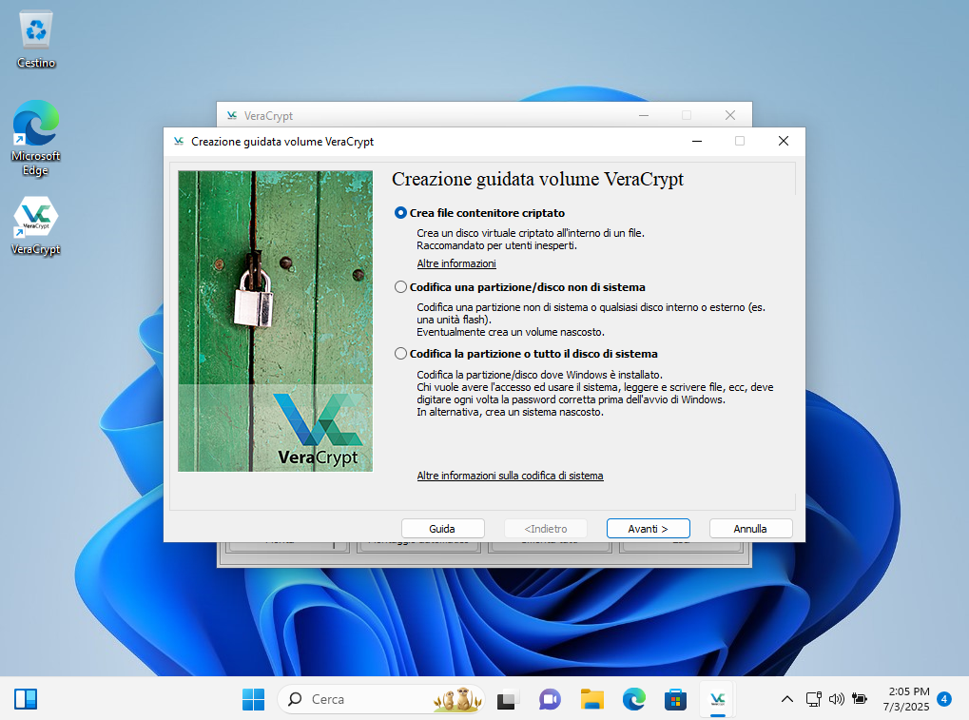Open the Cestino recycle bin icon
This screenshot has width=969, height=720.
(x=36, y=40)
